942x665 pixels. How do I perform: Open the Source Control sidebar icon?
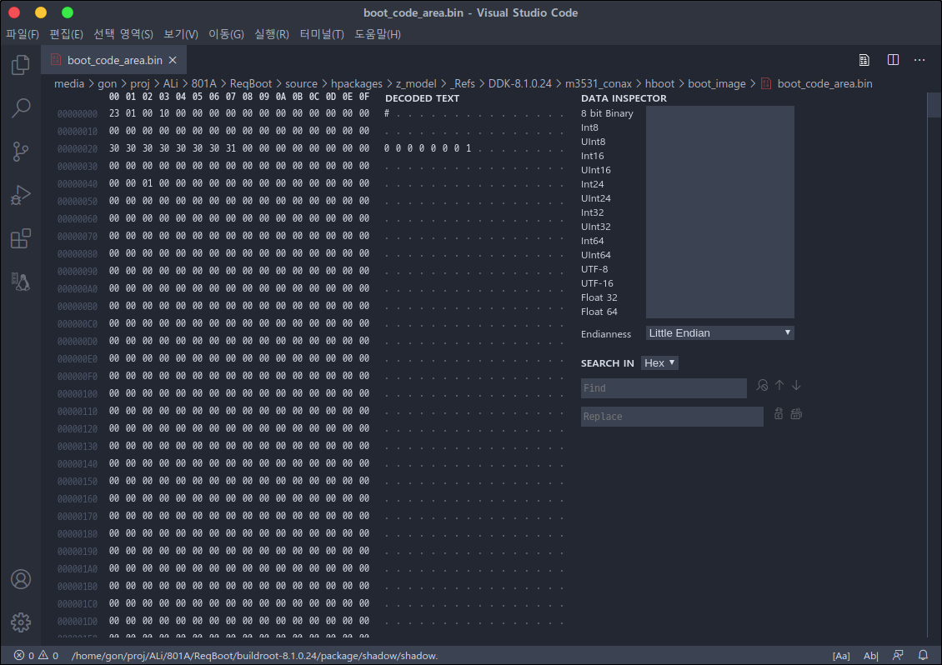(20, 151)
